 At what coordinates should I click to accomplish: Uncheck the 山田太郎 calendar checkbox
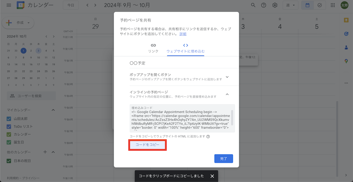click(10, 119)
